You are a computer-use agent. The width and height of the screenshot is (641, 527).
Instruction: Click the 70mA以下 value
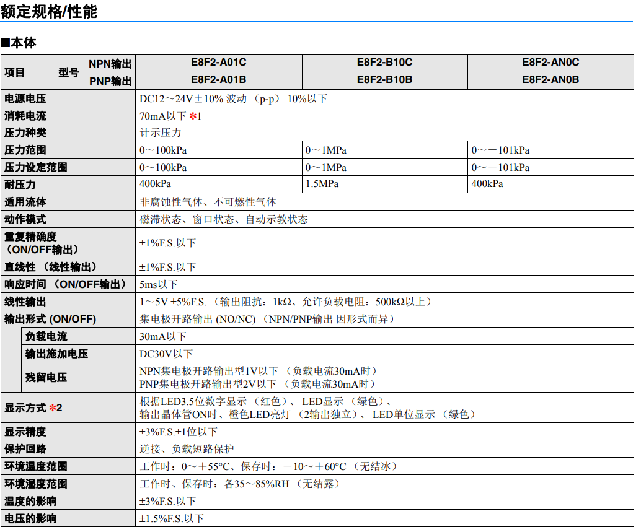coord(163,116)
